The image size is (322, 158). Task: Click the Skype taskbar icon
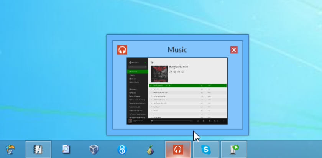coord(206,149)
